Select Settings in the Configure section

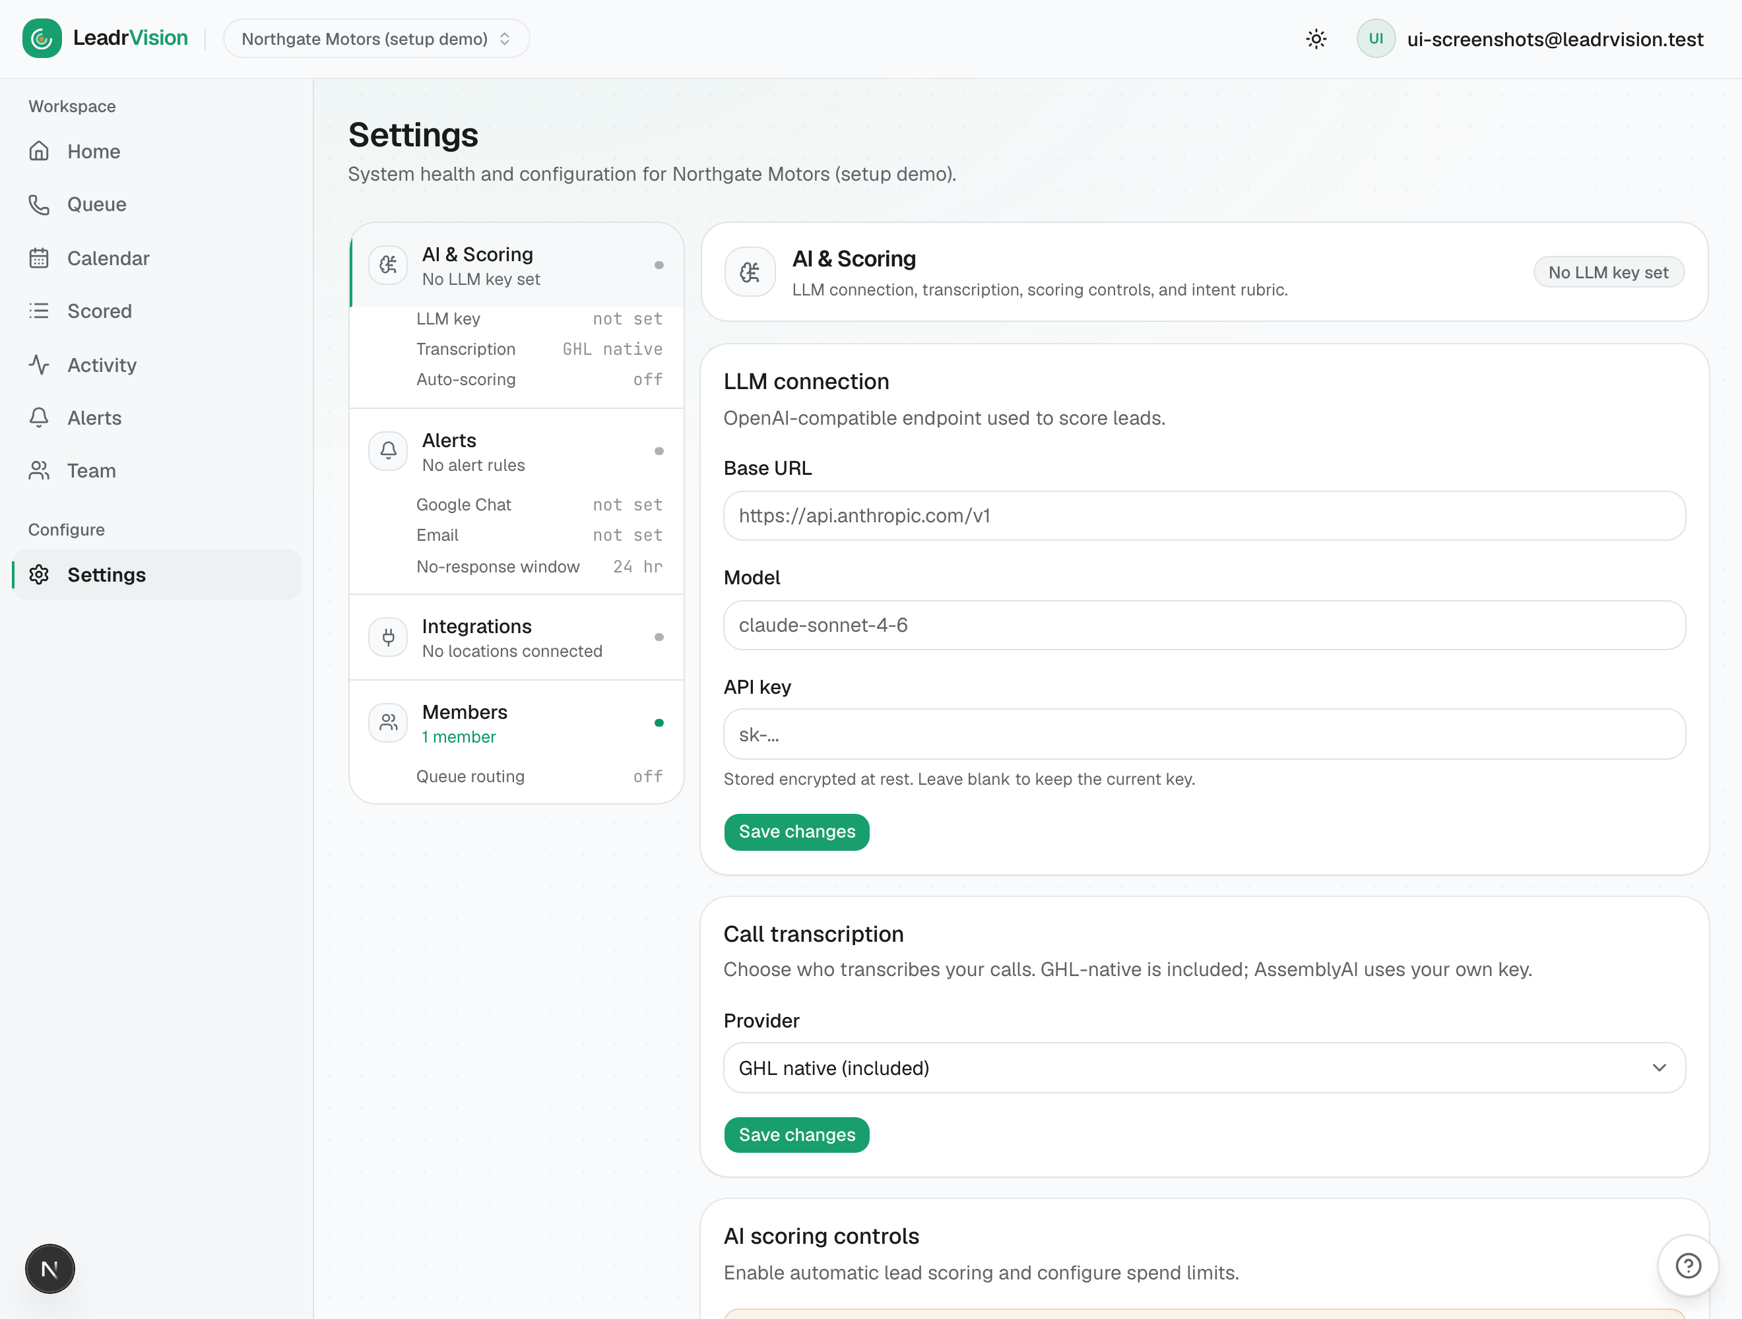point(157,574)
